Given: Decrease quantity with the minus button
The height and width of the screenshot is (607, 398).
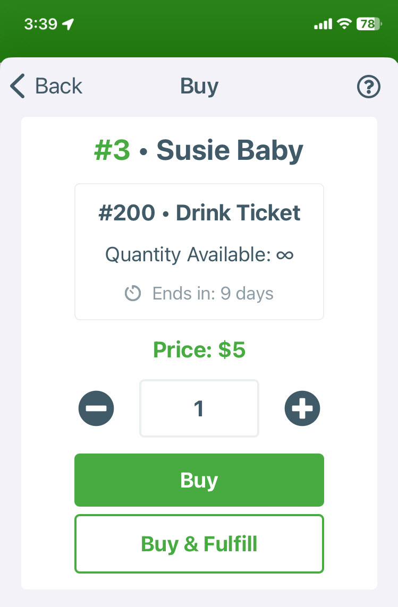Looking at the screenshot, I should pos(96,408).
